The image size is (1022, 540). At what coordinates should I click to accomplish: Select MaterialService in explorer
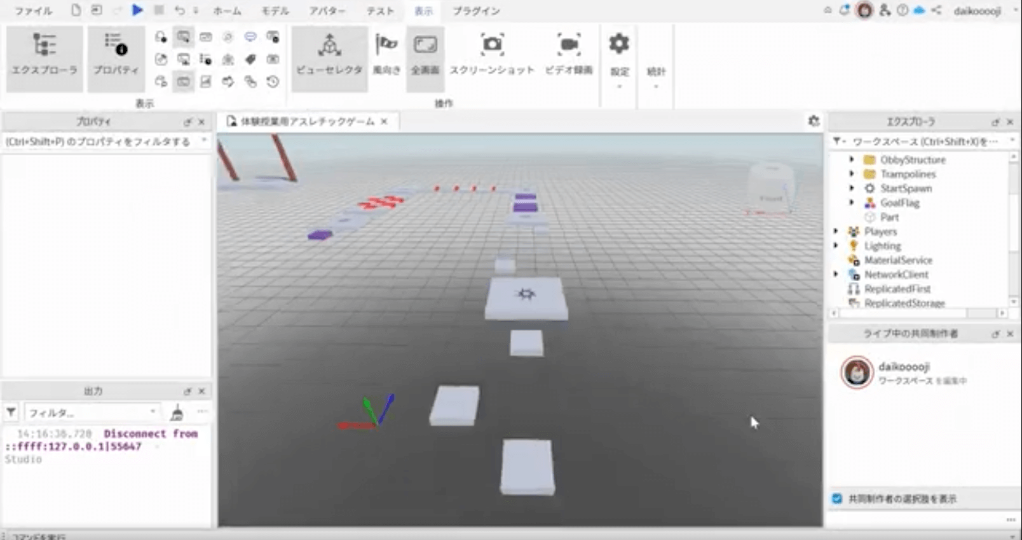pyautogui.click(x=898, y=260)
